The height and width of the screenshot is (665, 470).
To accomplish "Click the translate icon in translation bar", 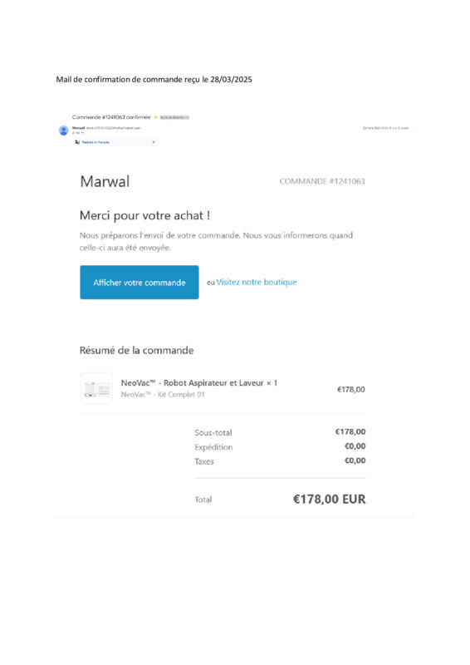I will coord(77,142).
